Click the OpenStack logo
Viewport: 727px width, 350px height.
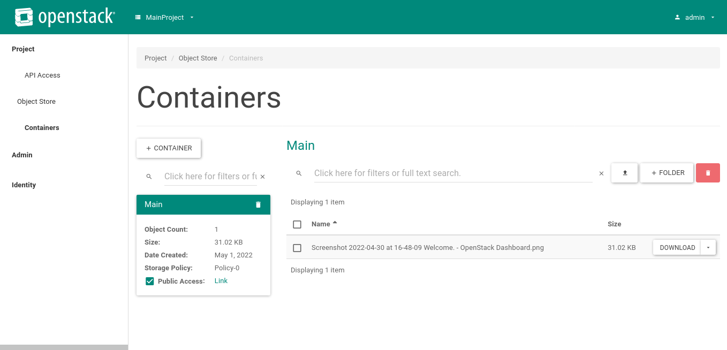point(64,17)
